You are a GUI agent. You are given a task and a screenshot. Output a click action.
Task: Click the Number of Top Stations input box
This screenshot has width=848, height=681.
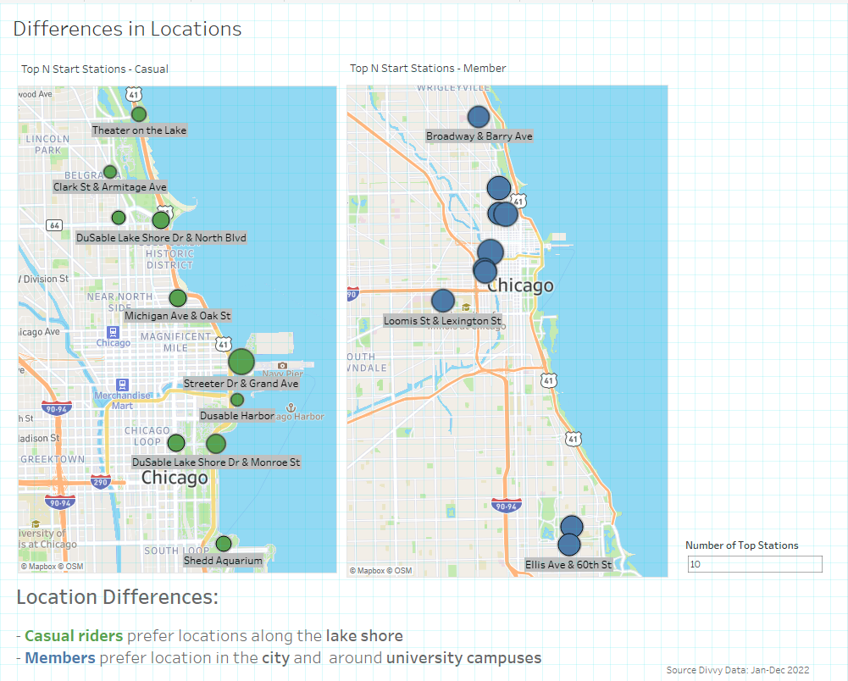pyautogui.click(x=755, y=564)
